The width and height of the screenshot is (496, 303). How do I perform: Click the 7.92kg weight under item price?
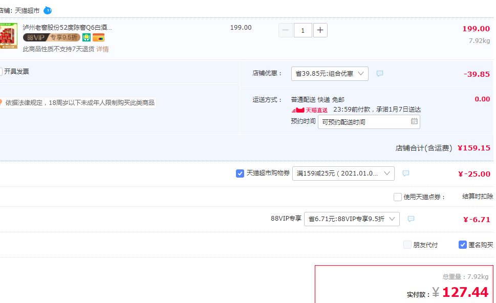pos(479,41)
